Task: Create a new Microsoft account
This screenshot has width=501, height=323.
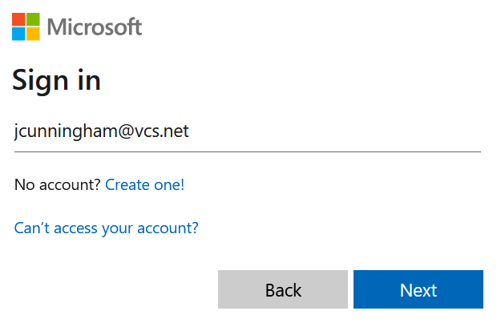Action: pos(144,185)
